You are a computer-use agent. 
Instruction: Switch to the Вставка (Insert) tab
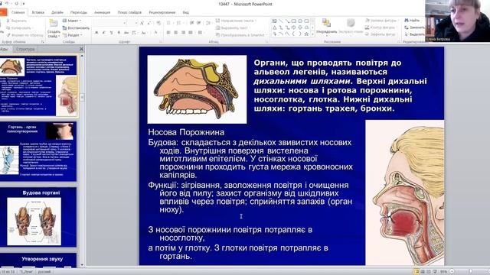pos(38,12)
